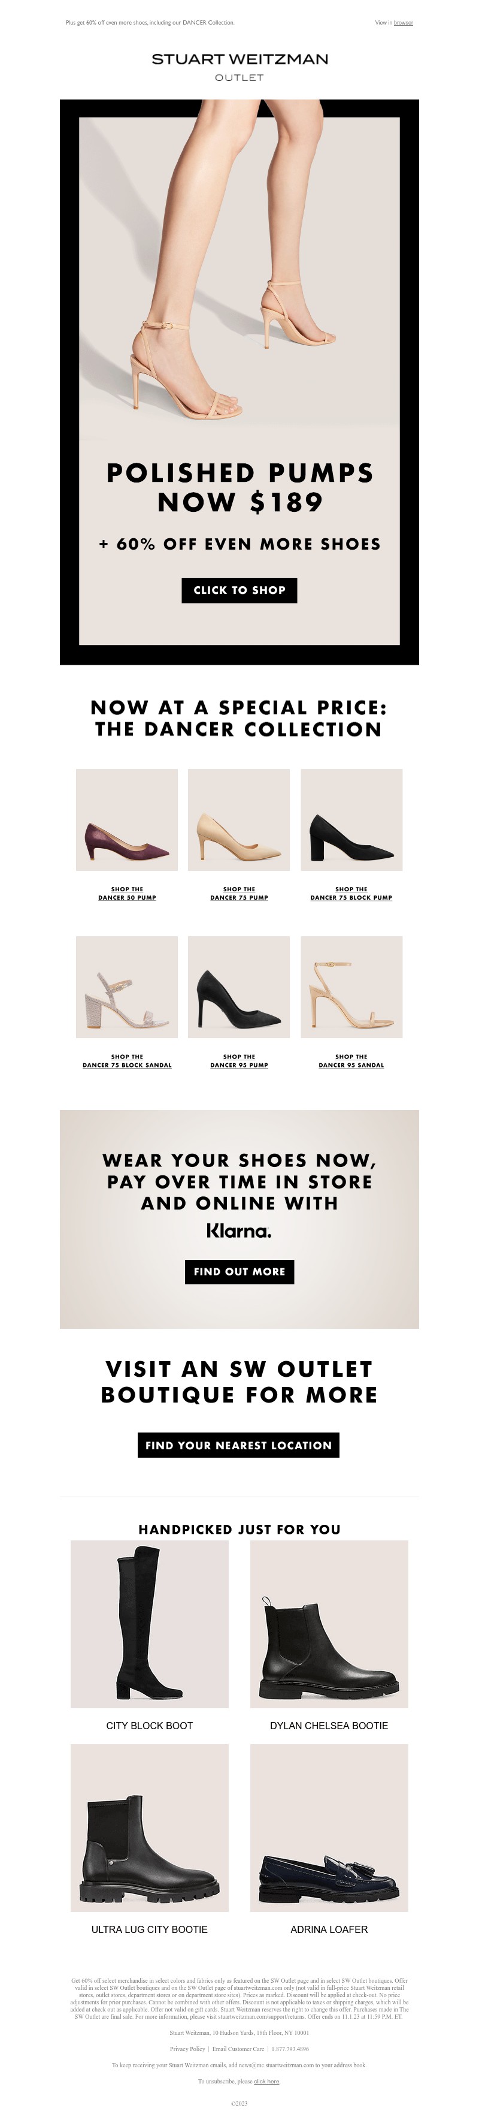Click the FIND OUT MORE button
This screenshot has height=2117, width=479.
pyautogui.click(x=239, y=1271)
